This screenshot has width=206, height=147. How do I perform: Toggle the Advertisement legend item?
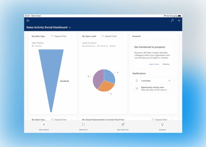coord(89,46)
